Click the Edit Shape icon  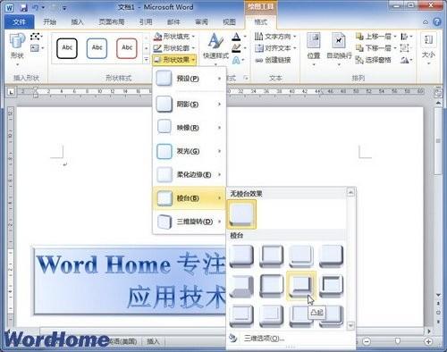click(x=36, y=37)
